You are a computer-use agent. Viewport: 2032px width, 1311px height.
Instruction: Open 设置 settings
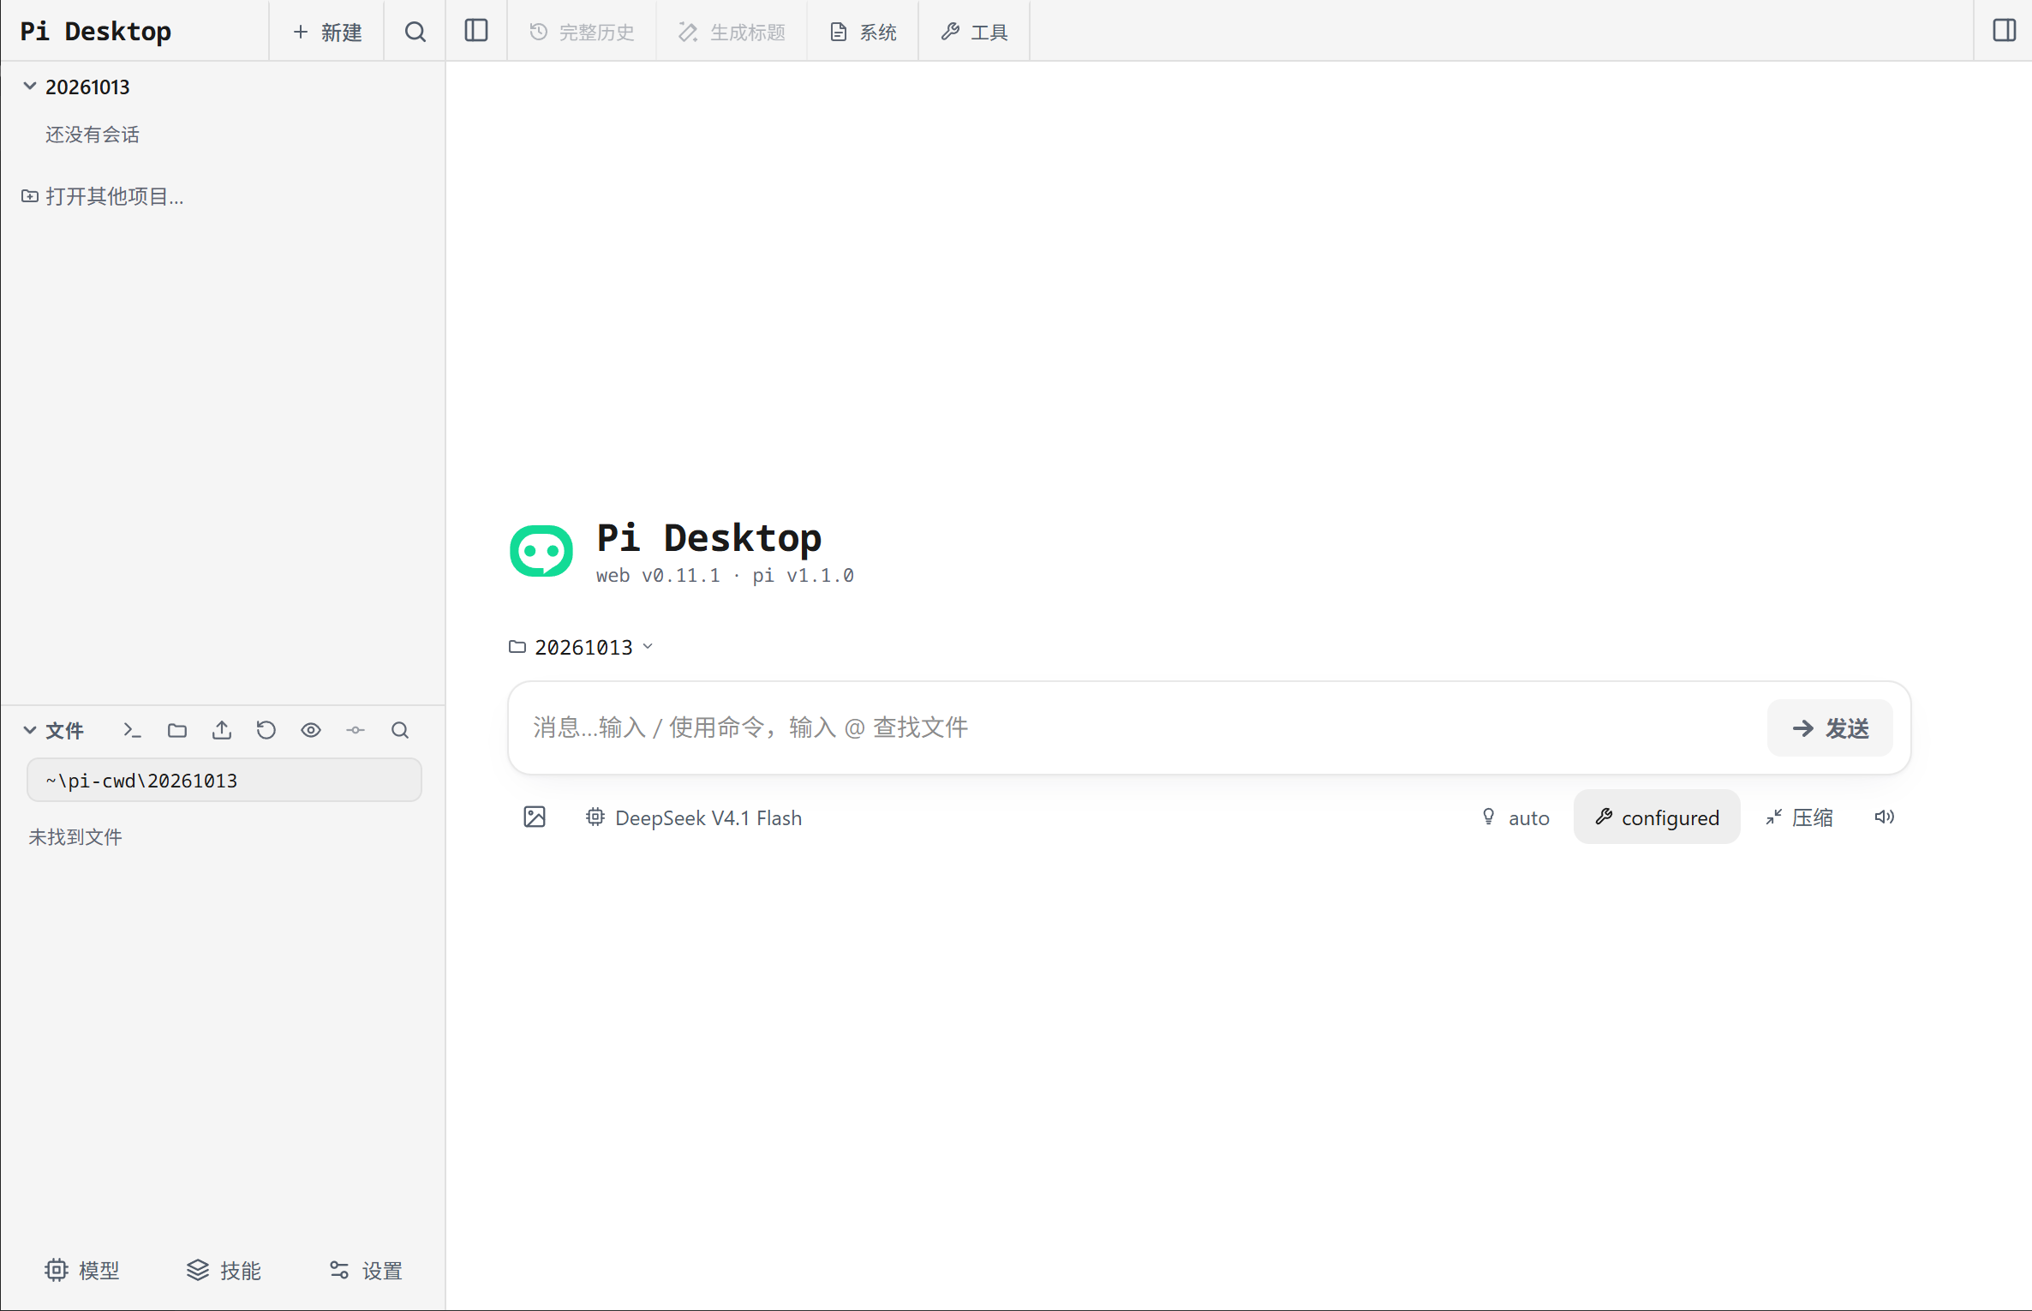[366, 1270]
